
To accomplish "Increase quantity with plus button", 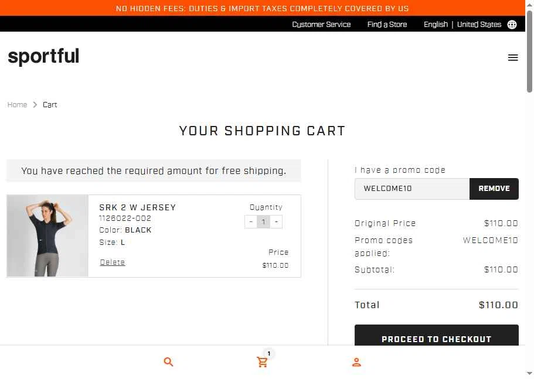I will pyautogui.click(x=276, y=222).
